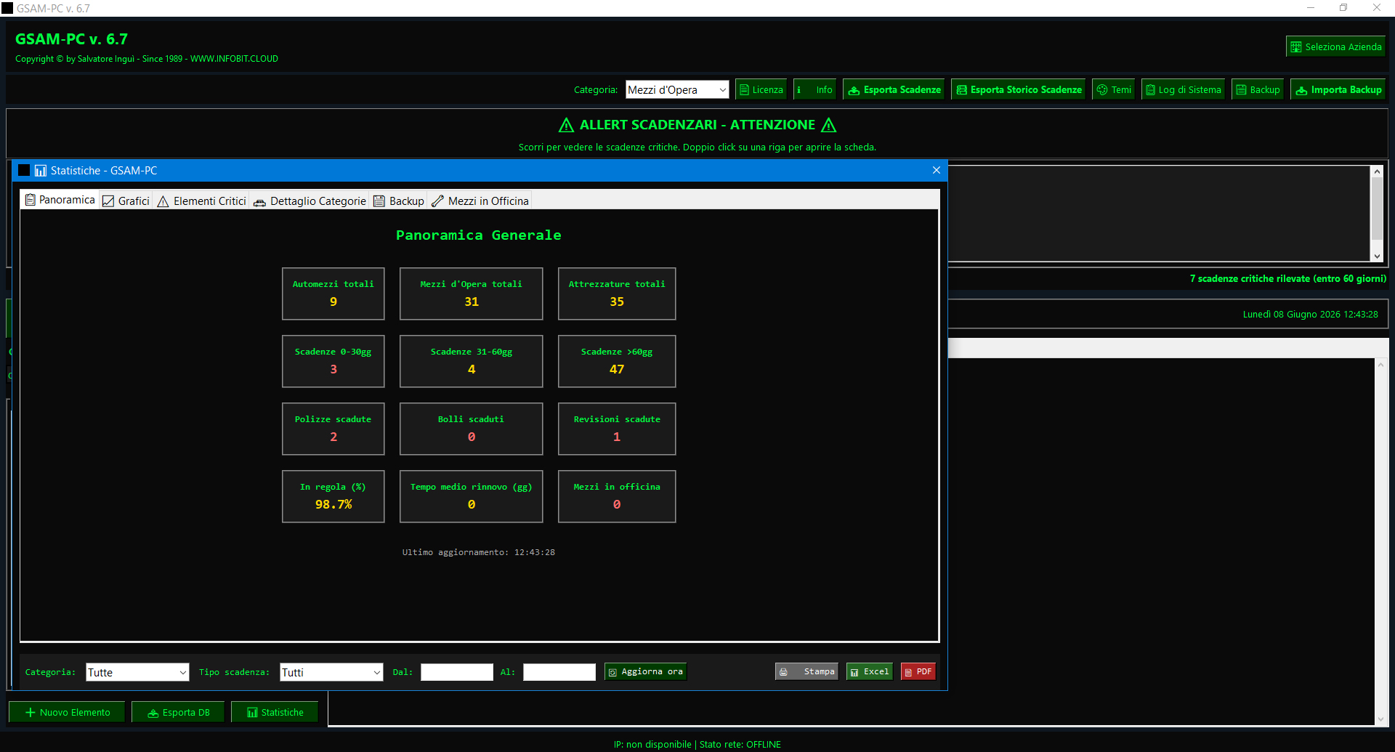Click '7 scadenze critiche rilevate' text
The image size is (1395, 752).
tap(1288, 278)
